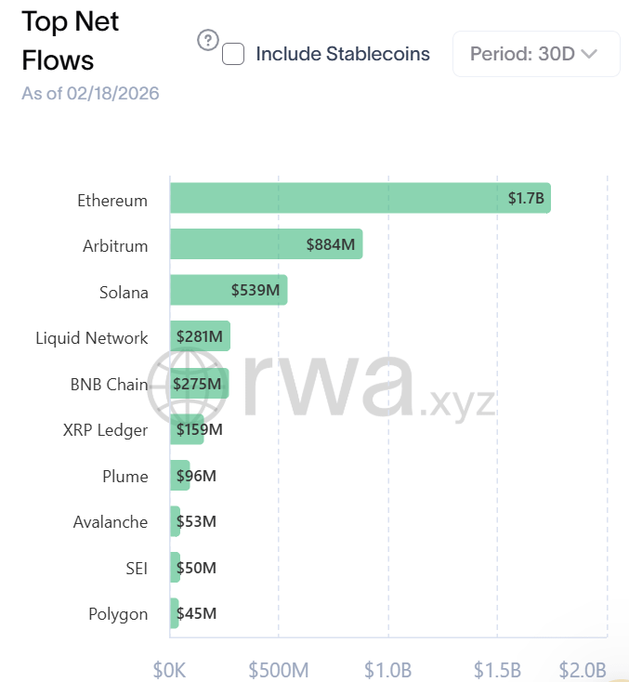Click the SEI $50M bar
629x682 pixels.
[176, 568]
